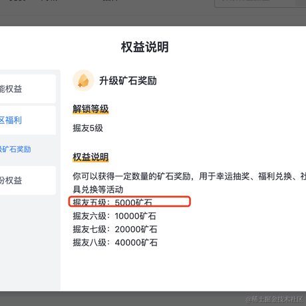Click the 解锁等级 section heading

point(90,109)
